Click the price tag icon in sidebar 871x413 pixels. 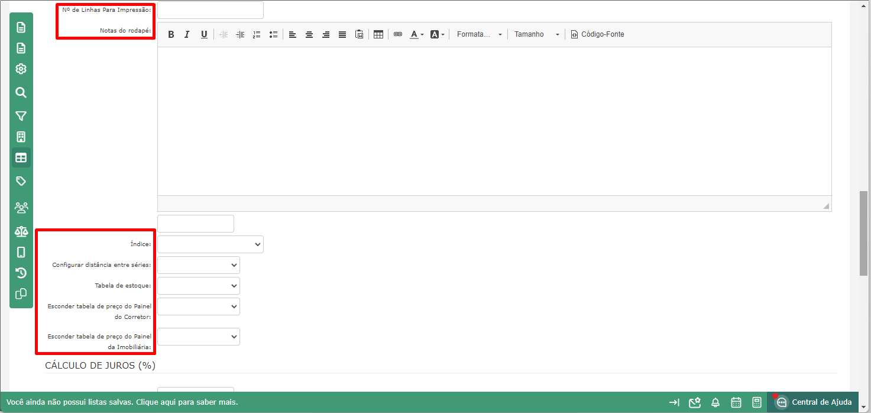(21, 181)
